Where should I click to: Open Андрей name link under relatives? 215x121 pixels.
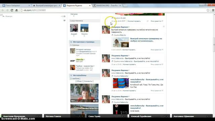(x=74, y=34)
